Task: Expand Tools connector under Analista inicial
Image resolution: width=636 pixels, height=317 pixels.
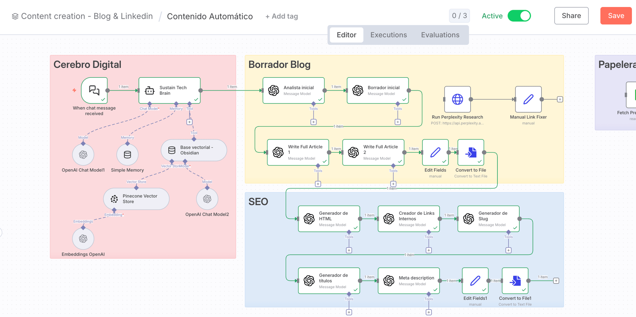Action: coord(314,122)
